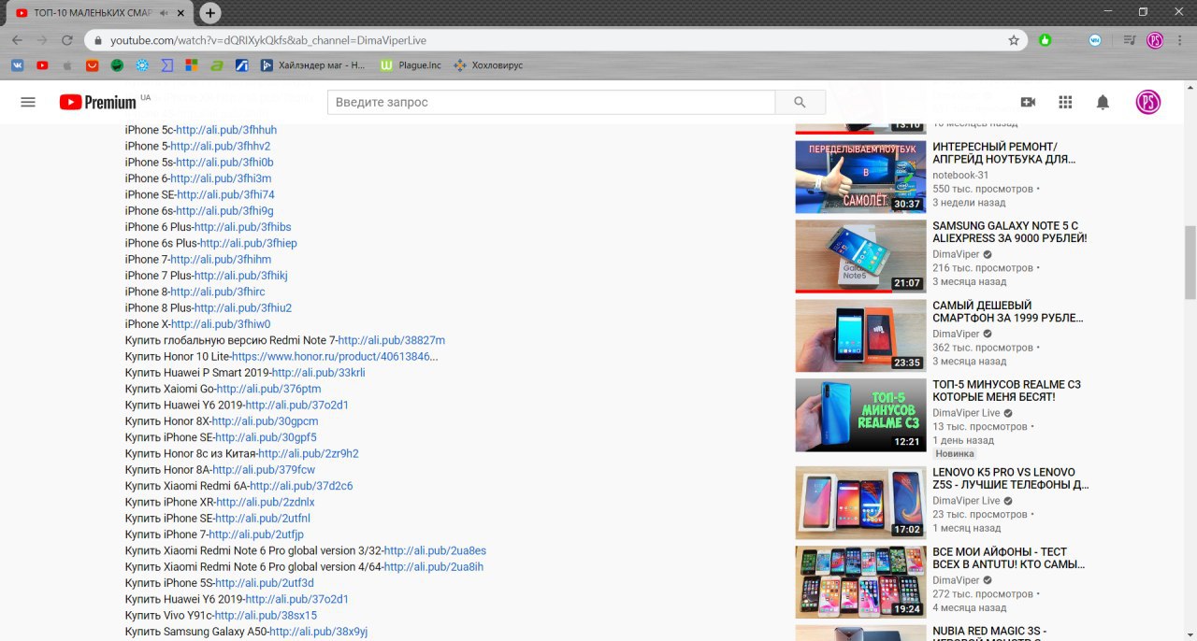This screenshot has height=641, width=1197.
Task: Open the SAMSUNG GALAXY NOTE 5 video title
Action: 1010,232
